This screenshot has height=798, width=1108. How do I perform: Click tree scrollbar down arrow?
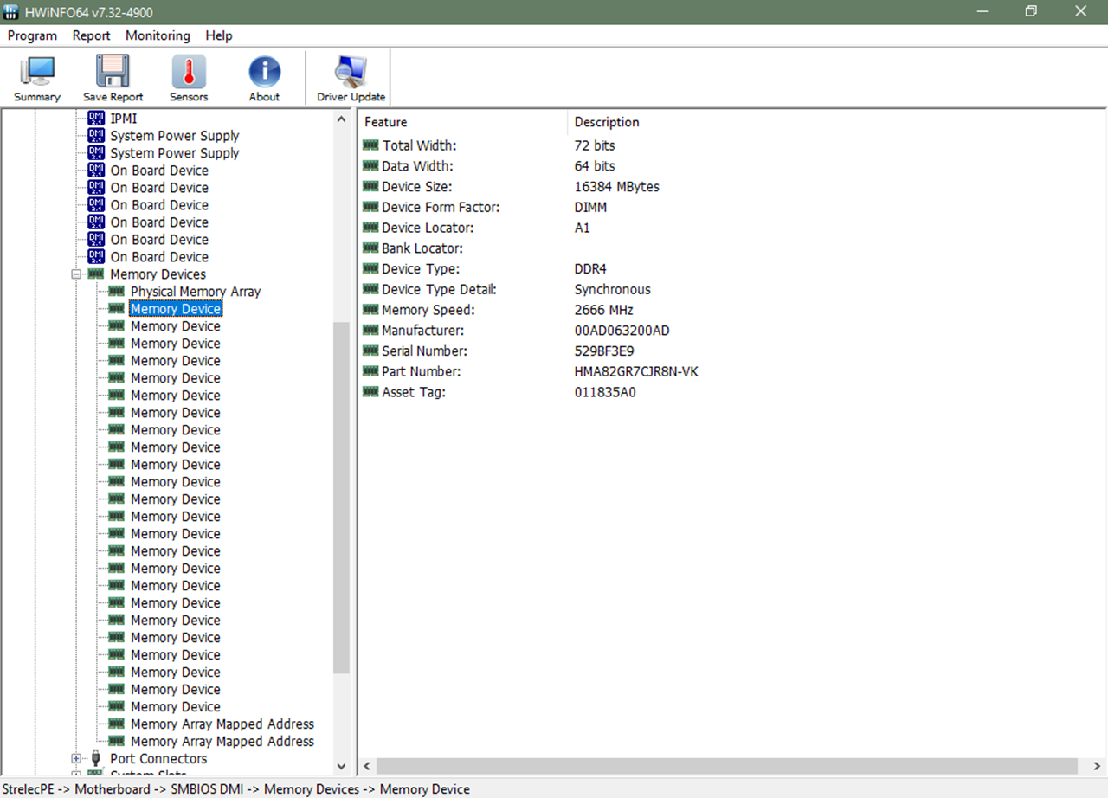click(x=341, y=767)
